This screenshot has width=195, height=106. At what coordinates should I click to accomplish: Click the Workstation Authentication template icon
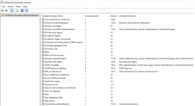[x=43, y=104]
